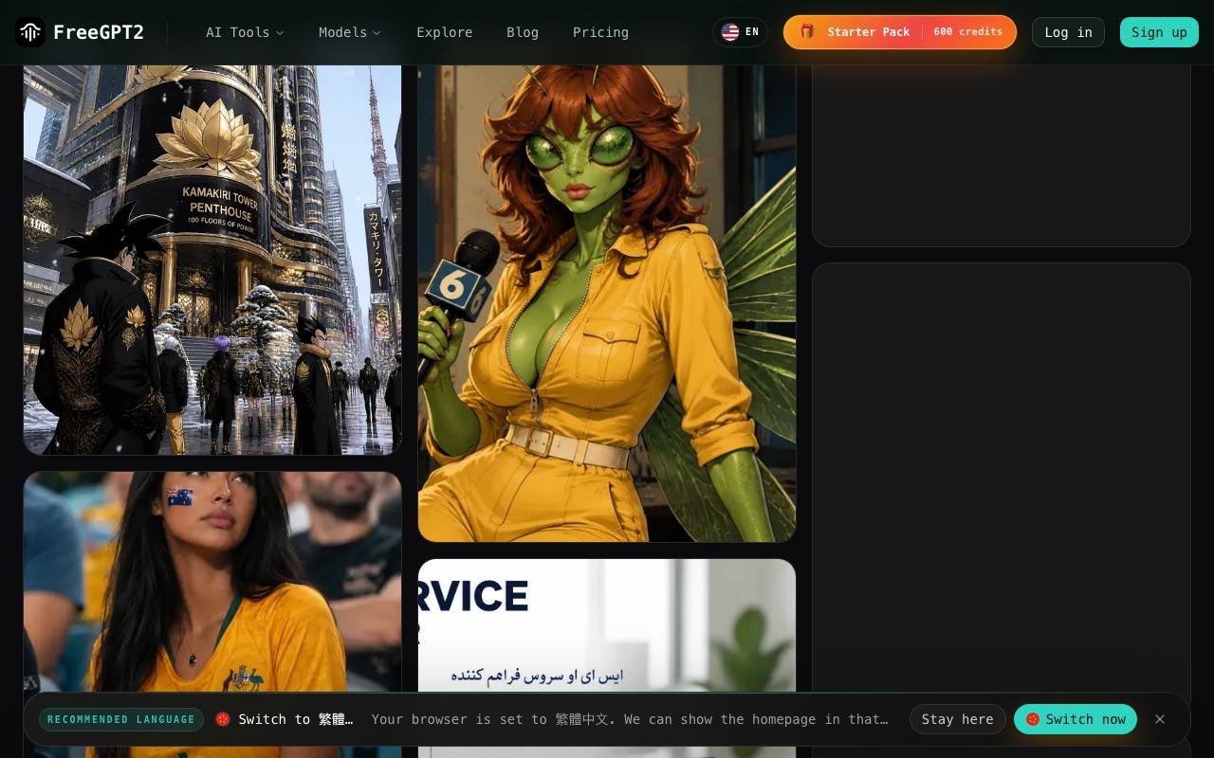This screenshot has height=758, width=1214.
Task: Open the EN language selector
Action: pos(740,32)
